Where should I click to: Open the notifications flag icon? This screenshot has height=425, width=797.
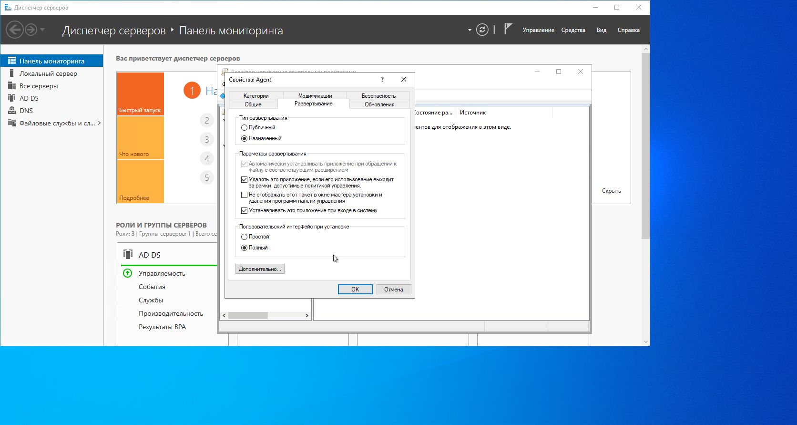tap(508, 30)
